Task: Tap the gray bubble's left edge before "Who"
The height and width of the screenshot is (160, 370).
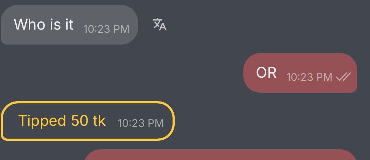Action: click(7, 25)
